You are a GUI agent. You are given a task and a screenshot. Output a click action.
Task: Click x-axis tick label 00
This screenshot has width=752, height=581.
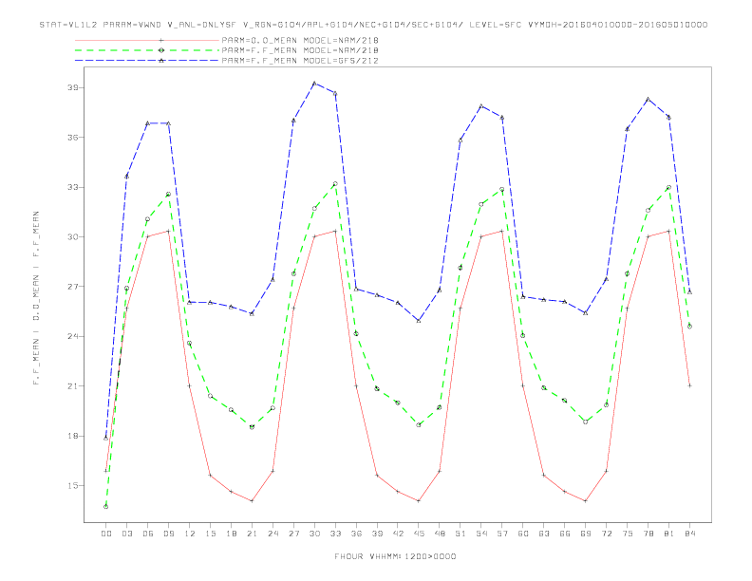pyautogui.click(x=106, y=534)
